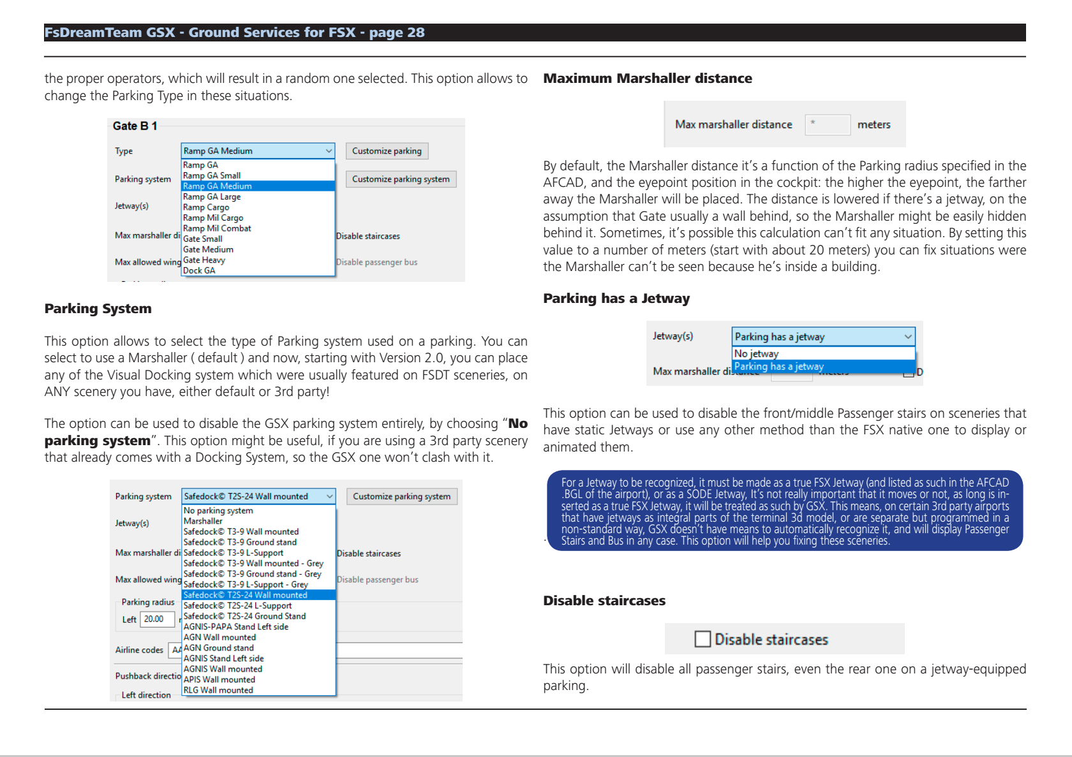Pick Ramp Mil Combat from the list
Viewport: 1072px width, 757px height.
point(217,228)
